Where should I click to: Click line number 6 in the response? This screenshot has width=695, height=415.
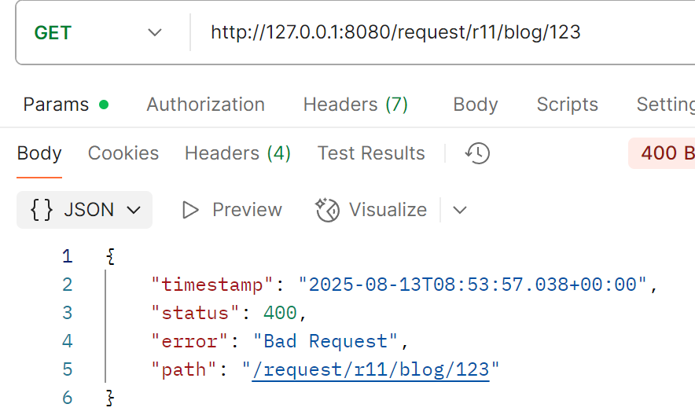pyautogui.click(x=67, y=398)
